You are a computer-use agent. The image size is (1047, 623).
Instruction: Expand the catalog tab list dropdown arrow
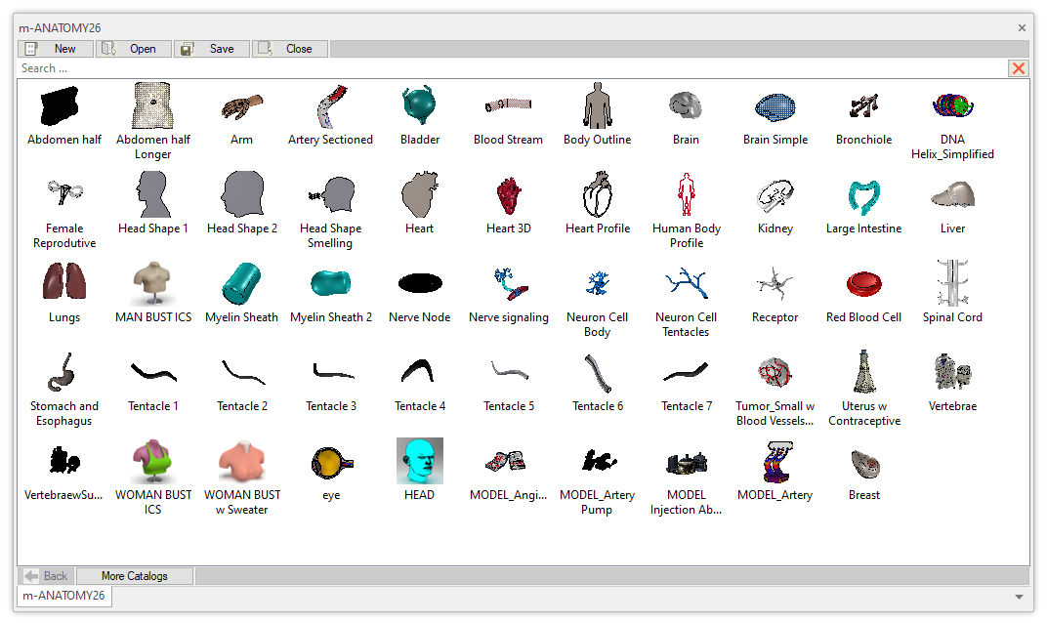[x=1017, y=597]
